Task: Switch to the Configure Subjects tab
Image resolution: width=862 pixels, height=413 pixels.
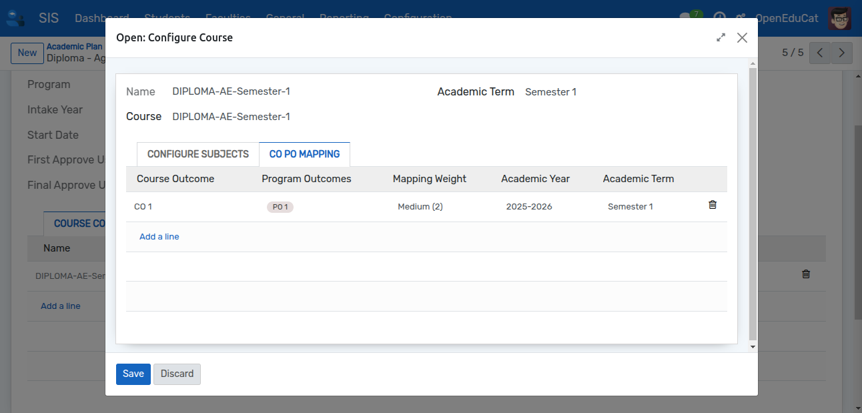Action: 198,154
